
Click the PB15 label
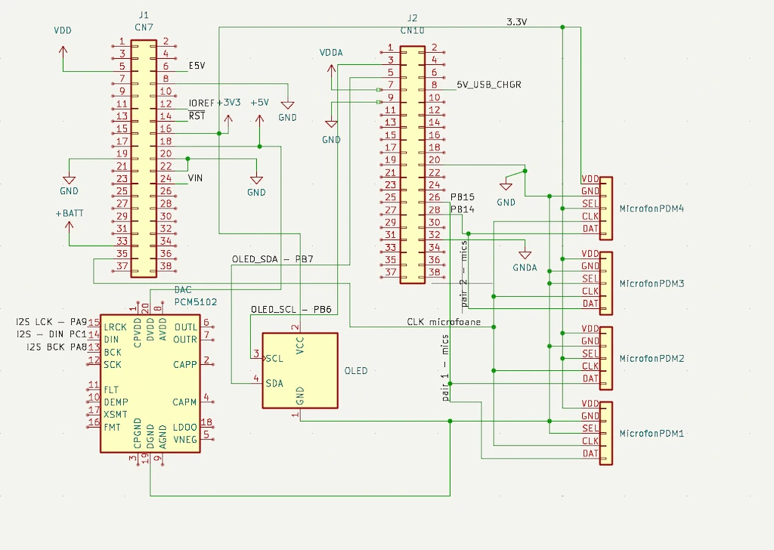pos(463,197)
